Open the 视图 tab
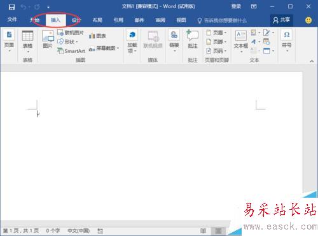Image resolution: width=318 pixels, height=236 pixels. click(181, 20)
